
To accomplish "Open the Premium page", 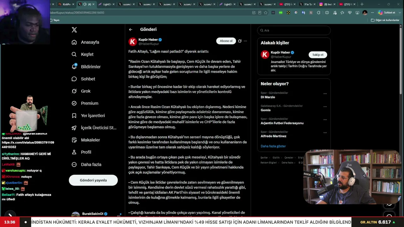I will [x=85, y=103].
